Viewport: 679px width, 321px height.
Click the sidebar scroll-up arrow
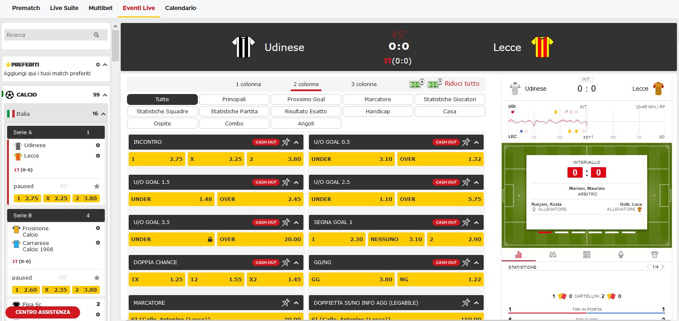click(115, 26)
